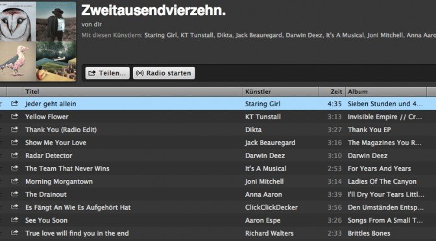Open album For Years And Years
436x241 pixels.
(380, 168)
